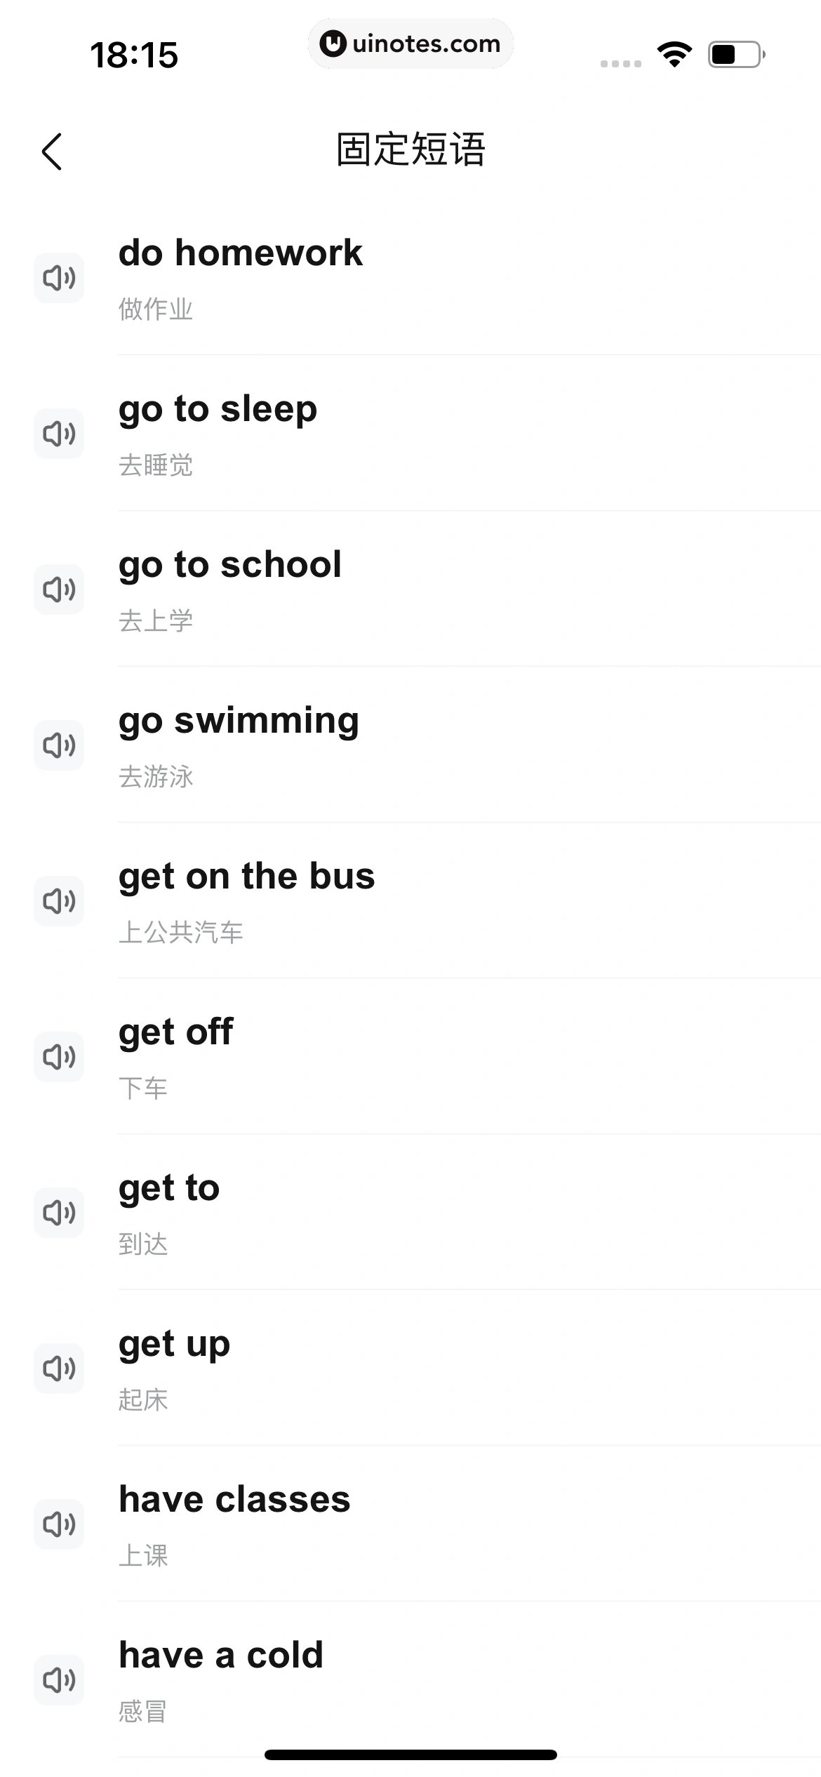Select the 'go to sleep' phrase
Image resolution: width=821 pixels, height=1777 pixels.
218,409
